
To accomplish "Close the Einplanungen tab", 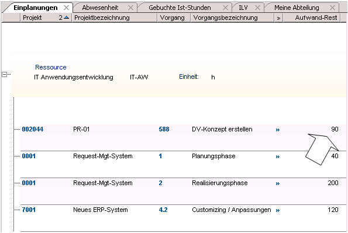I will click(x=66, y=8).
